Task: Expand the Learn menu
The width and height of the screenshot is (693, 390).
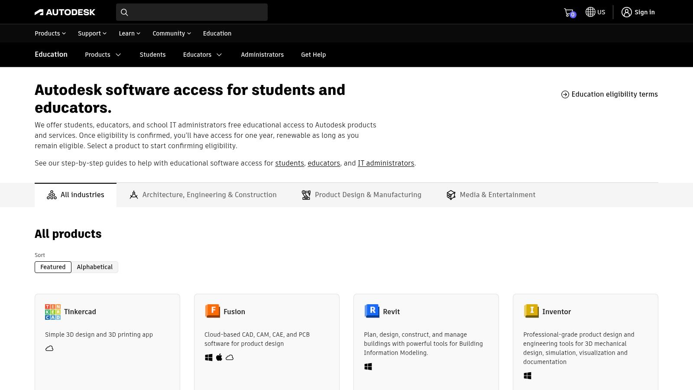Action: tap(130, 33)
